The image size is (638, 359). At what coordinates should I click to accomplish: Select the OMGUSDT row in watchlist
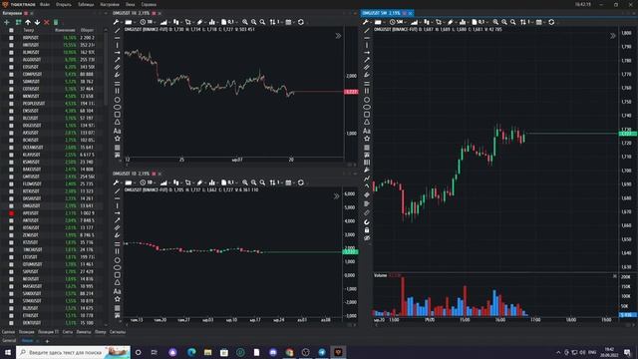click(53, 206)
